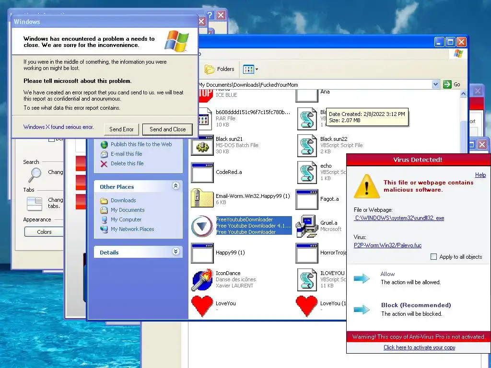Click the Tabs settings icon

[x=34, y=204]
